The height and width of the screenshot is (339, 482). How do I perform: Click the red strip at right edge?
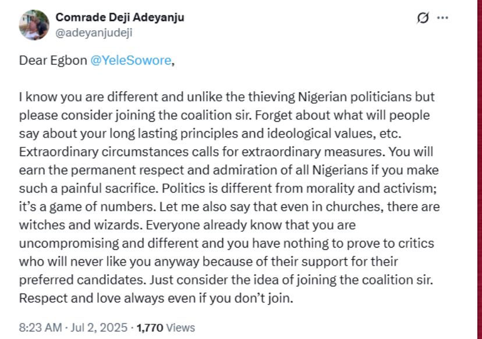[x=479, y=169]
